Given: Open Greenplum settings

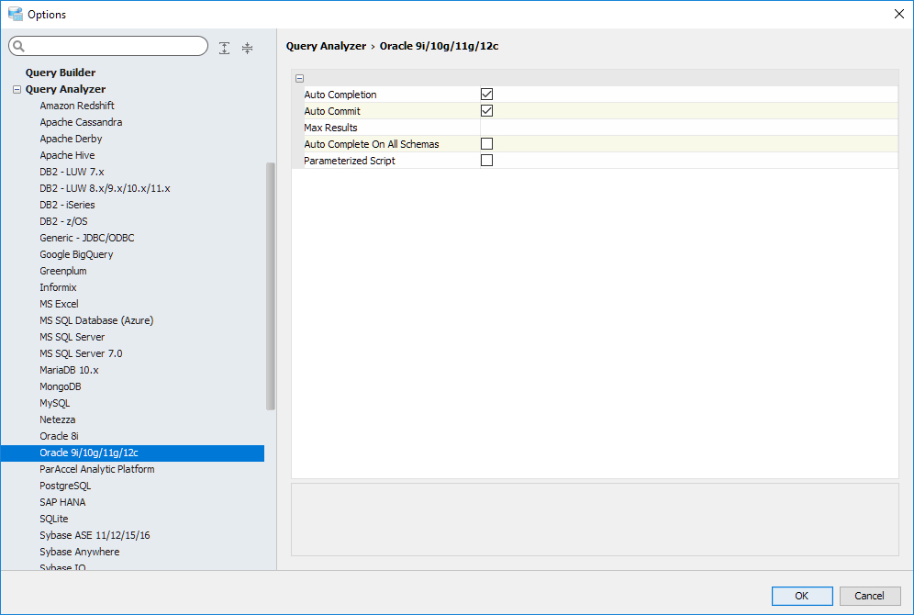Looking at the screenshot, I should coord(63,271).
